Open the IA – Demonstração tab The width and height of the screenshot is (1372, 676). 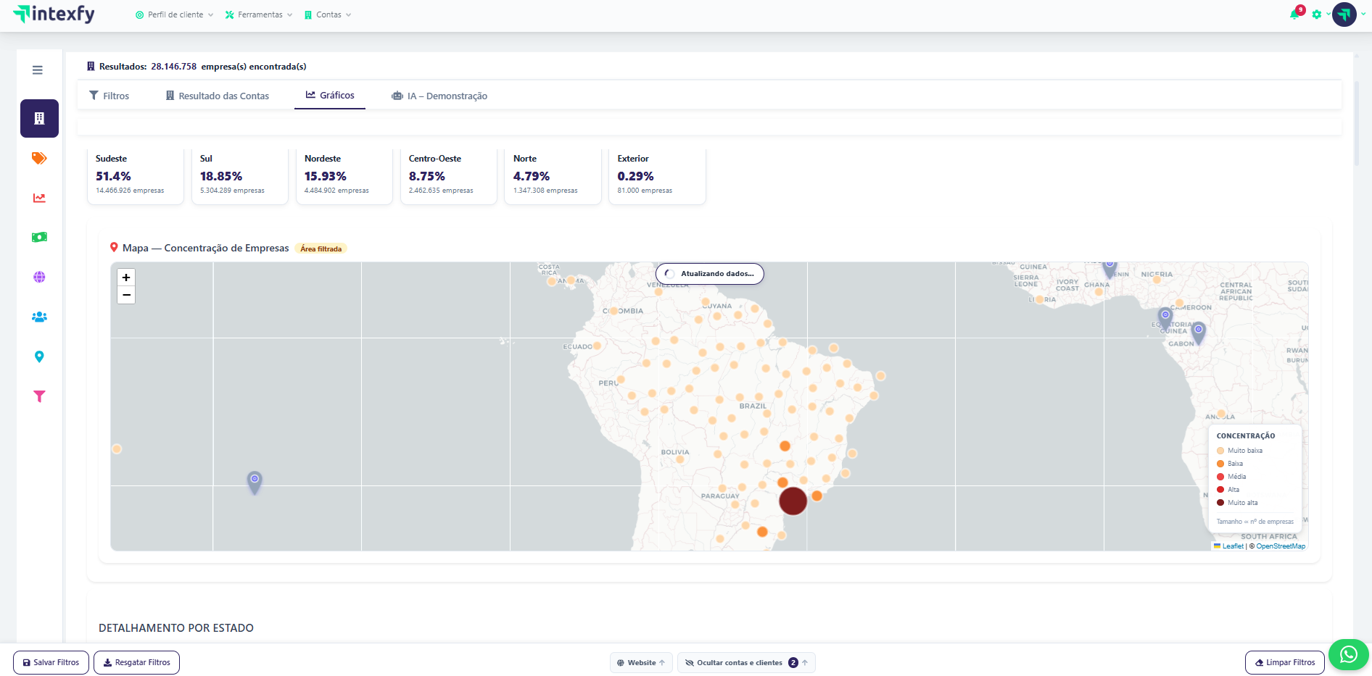(439, 96)
